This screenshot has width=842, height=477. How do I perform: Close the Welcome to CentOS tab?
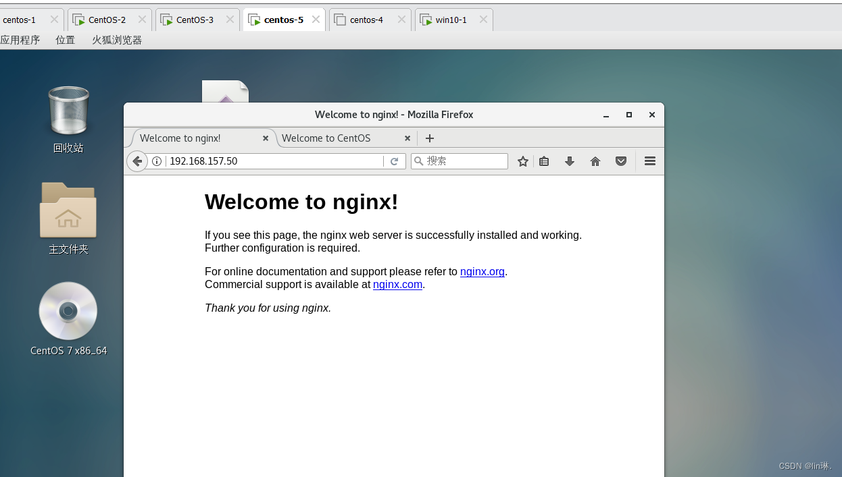point(407,138)
